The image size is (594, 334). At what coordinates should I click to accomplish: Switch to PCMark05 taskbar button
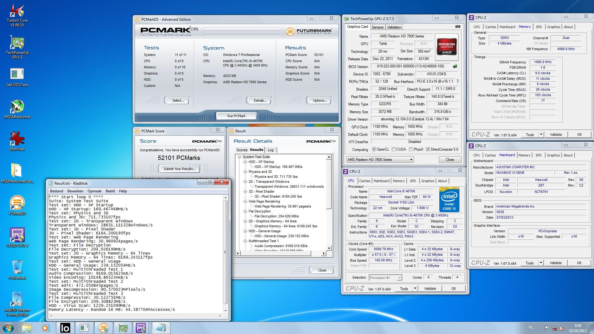point(103,328)
